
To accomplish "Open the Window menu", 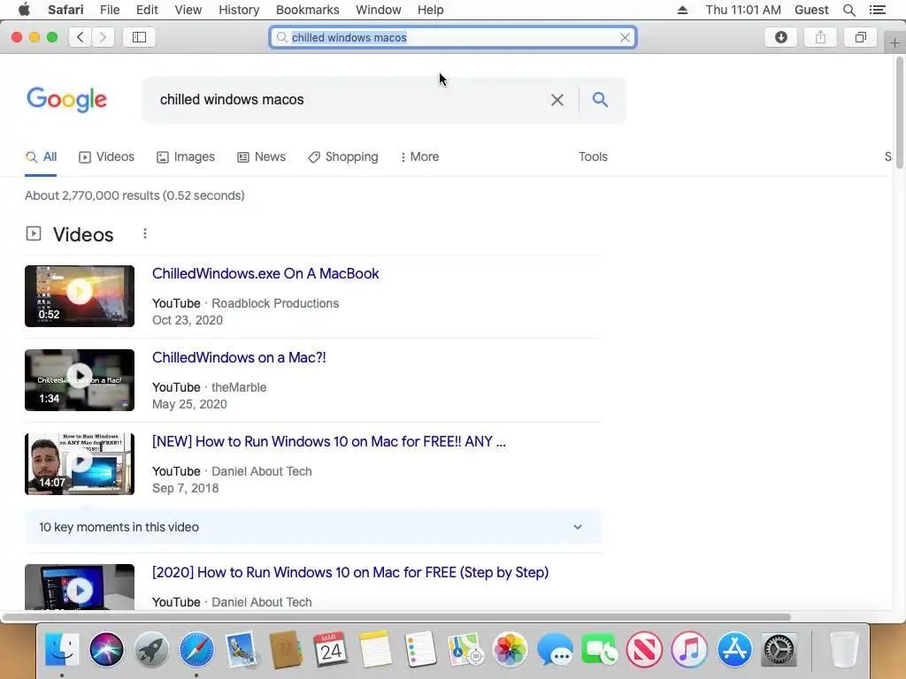I will click(378, 10).
